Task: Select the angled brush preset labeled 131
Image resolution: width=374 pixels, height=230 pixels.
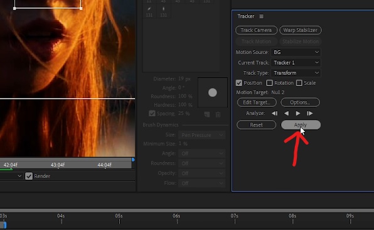Action: pyautogui.click(x=149, y=11)
